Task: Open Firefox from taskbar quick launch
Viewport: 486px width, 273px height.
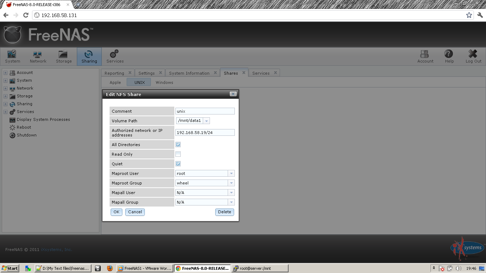Action: 110,268
